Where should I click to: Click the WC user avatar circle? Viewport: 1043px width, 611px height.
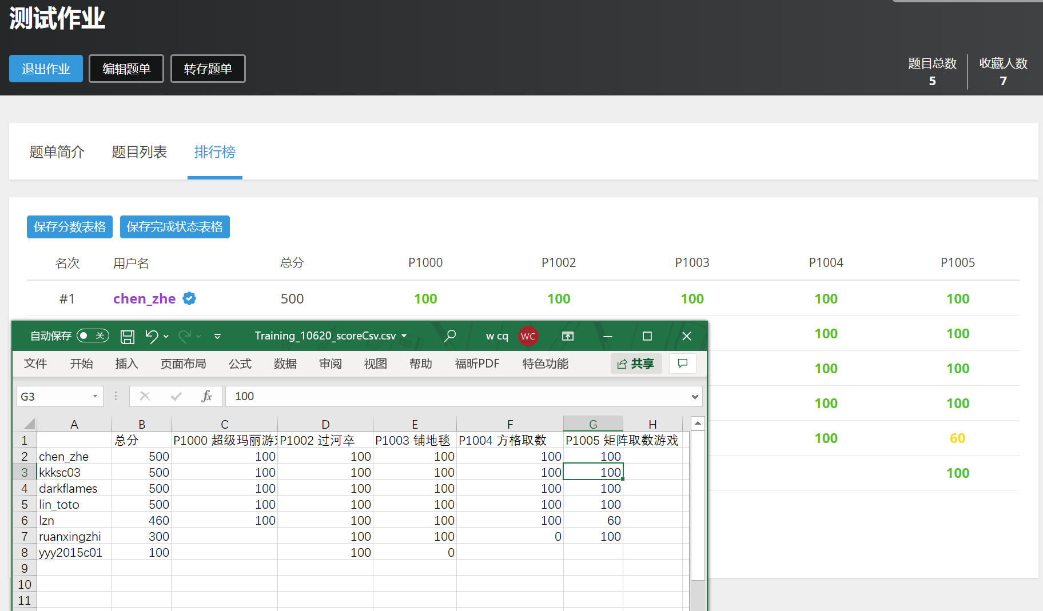528,336
